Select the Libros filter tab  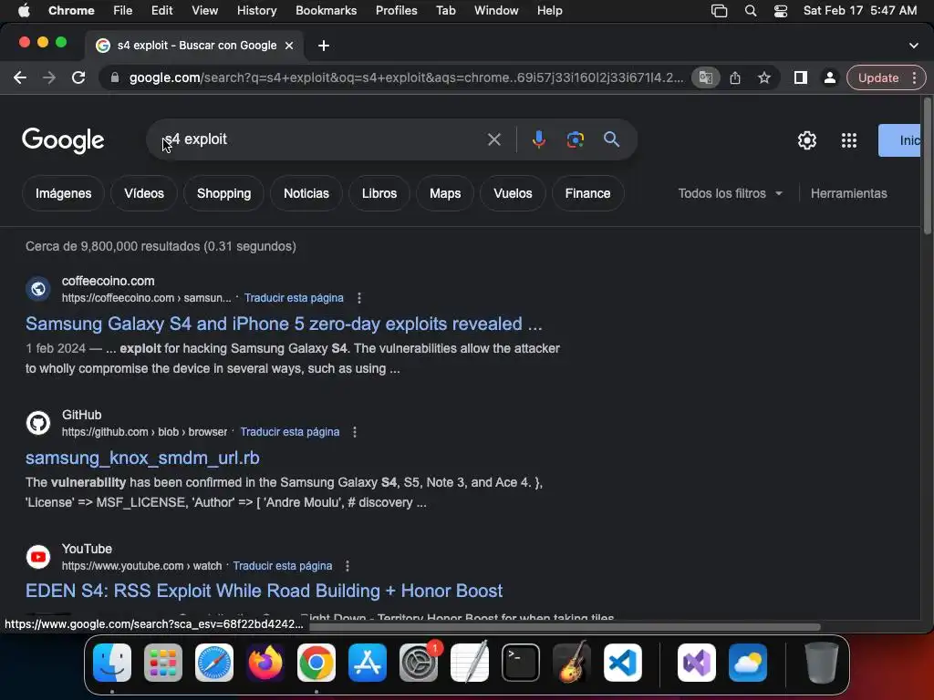(x=379, y=193)
